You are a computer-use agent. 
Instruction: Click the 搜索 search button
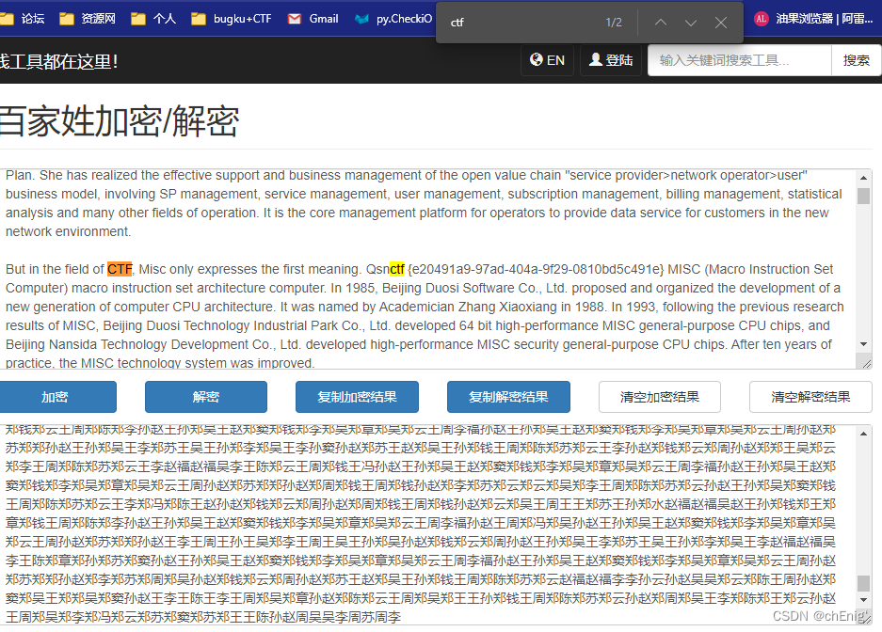pyautogui.click(x=857, y=60)
